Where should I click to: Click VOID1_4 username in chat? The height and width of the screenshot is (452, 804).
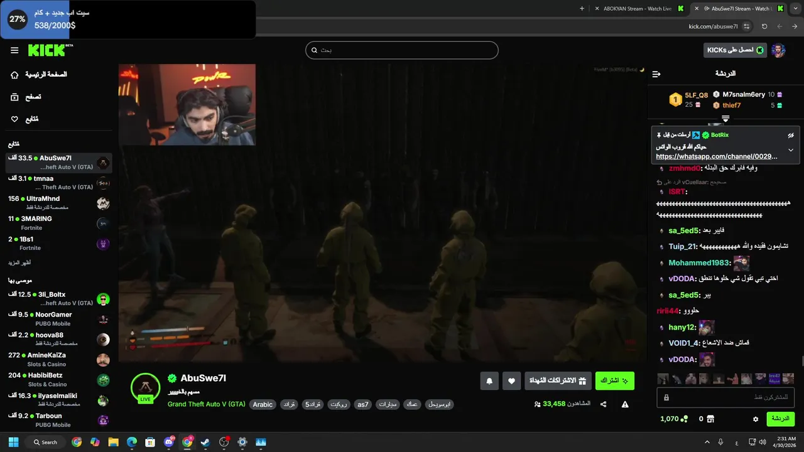coord(684,343)
